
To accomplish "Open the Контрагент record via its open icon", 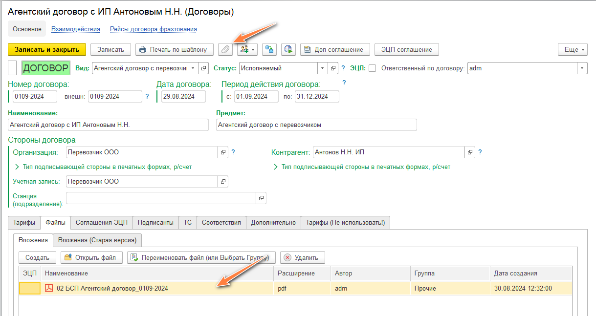I will tap(470, 152).
